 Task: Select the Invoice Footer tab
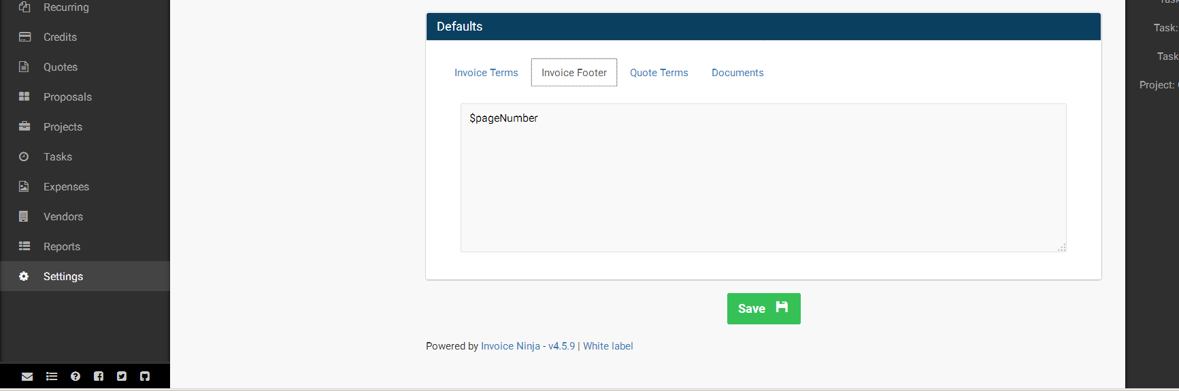[x=574, y=73]
